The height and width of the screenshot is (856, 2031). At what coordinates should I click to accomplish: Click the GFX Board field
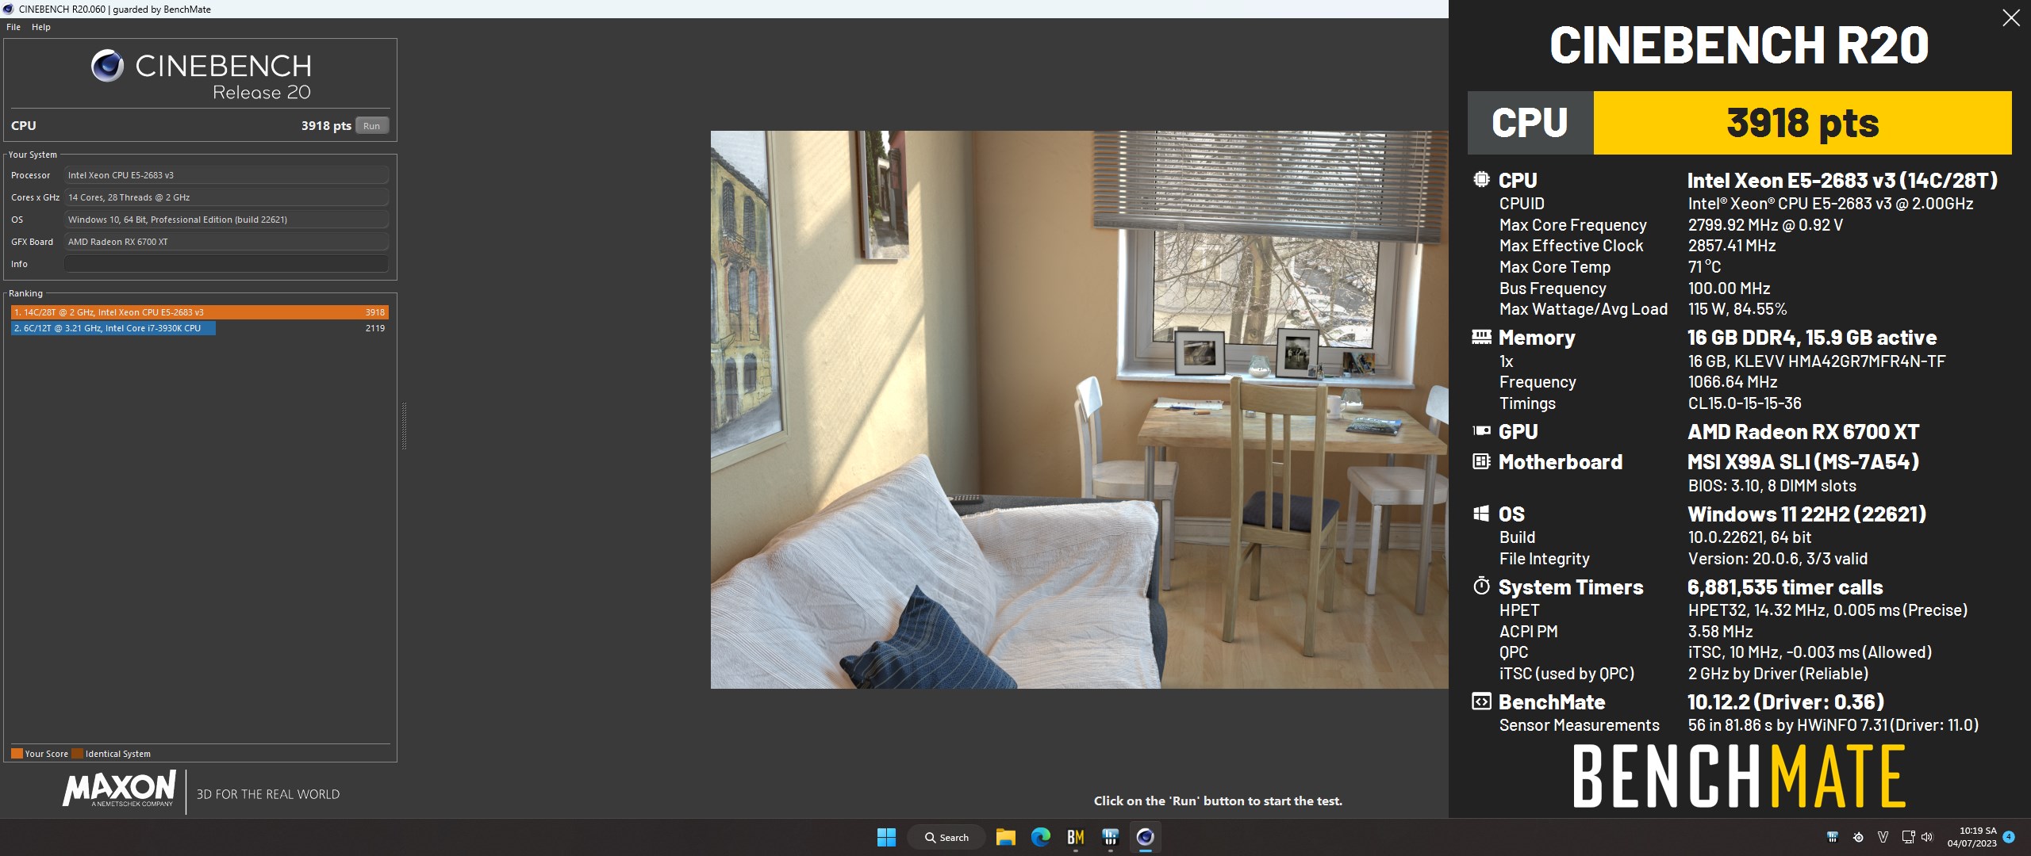point(226,242)
